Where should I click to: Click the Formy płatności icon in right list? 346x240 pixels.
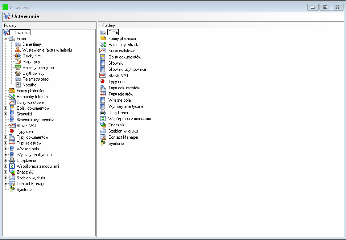pos(103,38)
